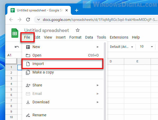The image size is (158, 120).
Task: Select column E header
Action: tap(137, 61)
